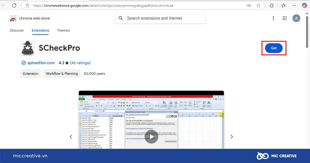Open the browser Extensions puzzle icon
This screenshot has width=310, height=163.
272,5
